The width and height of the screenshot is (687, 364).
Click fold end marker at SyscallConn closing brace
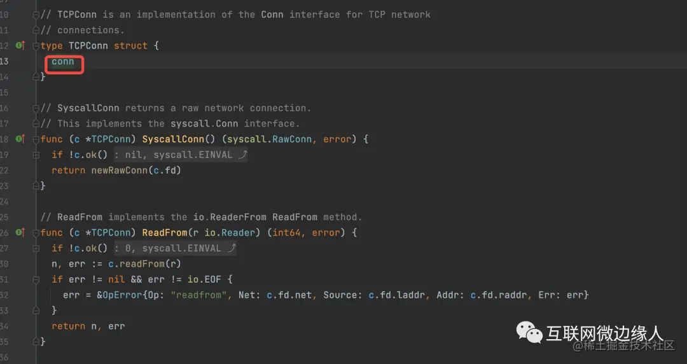tap(36, 186)
